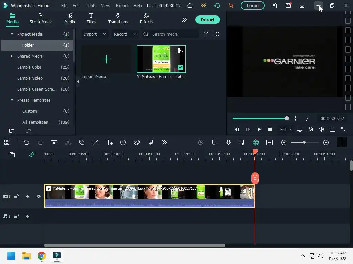
Task: Lock audio track 1
Action: click(x=17, y=217)
